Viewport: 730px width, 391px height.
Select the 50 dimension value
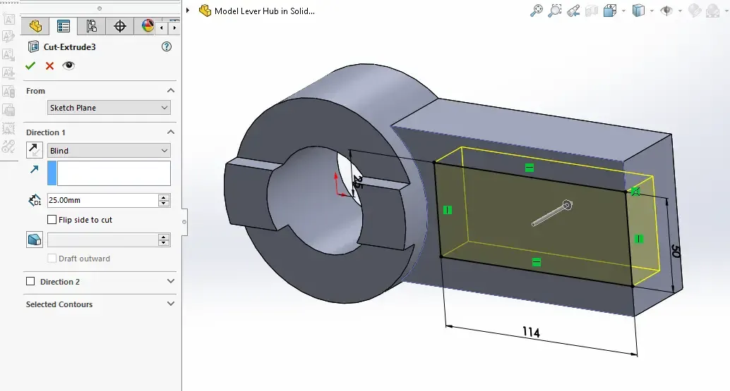pos(676,252)
